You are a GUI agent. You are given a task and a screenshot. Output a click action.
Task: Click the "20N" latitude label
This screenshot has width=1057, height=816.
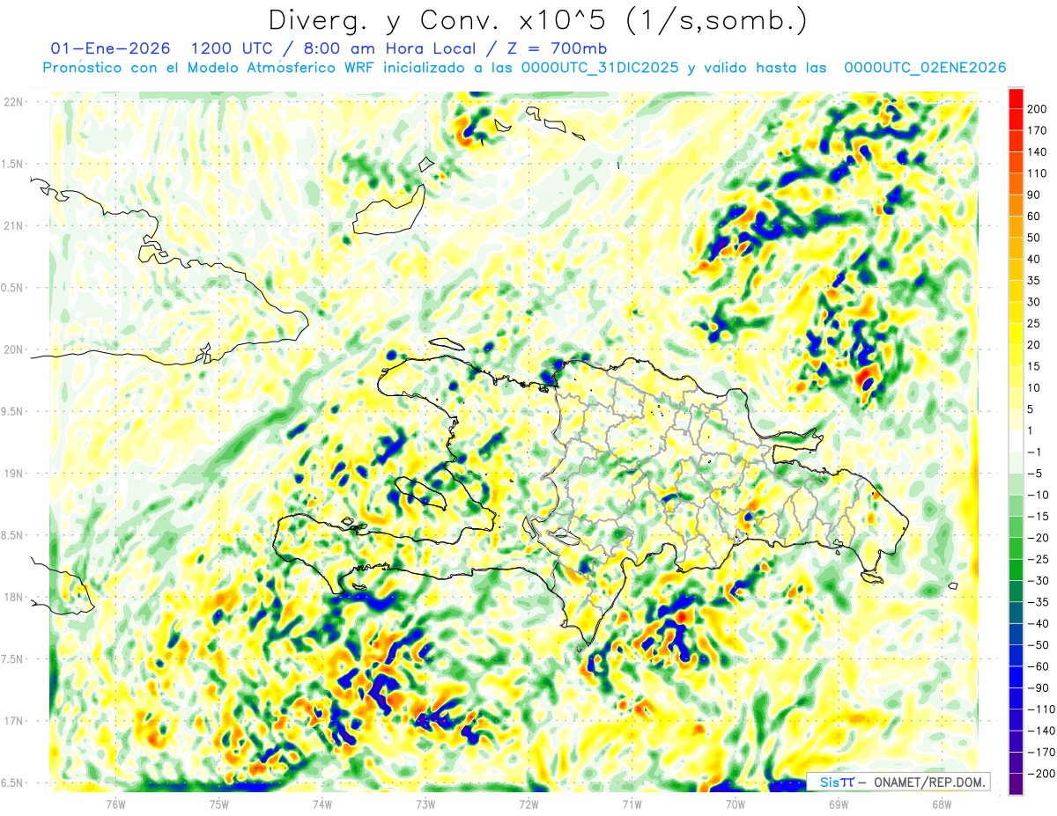point(13,349)
